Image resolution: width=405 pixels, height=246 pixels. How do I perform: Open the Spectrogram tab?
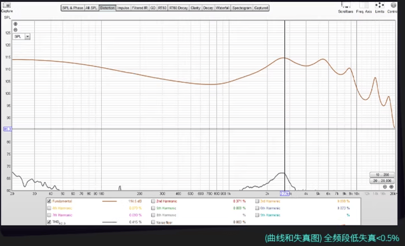(x=242, y=8)
